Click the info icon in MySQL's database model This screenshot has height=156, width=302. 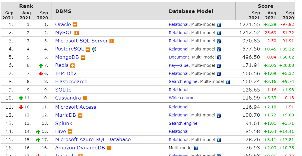tap(219, 33)
